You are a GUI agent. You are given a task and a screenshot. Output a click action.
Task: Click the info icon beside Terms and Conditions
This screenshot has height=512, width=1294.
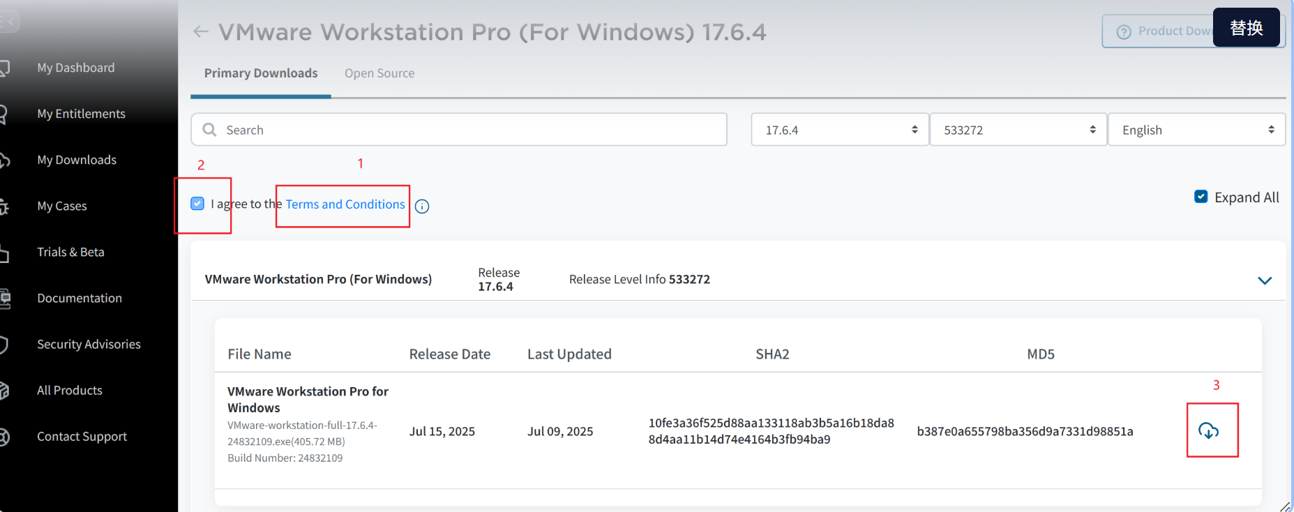pos(422,206)
